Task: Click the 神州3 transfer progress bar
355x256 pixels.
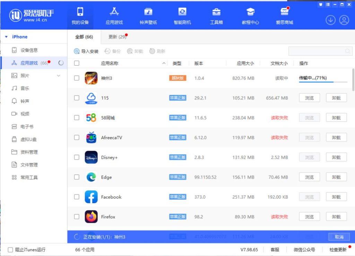Action: 323,82
